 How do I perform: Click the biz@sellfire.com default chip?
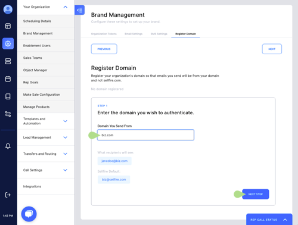coord(114,180)
